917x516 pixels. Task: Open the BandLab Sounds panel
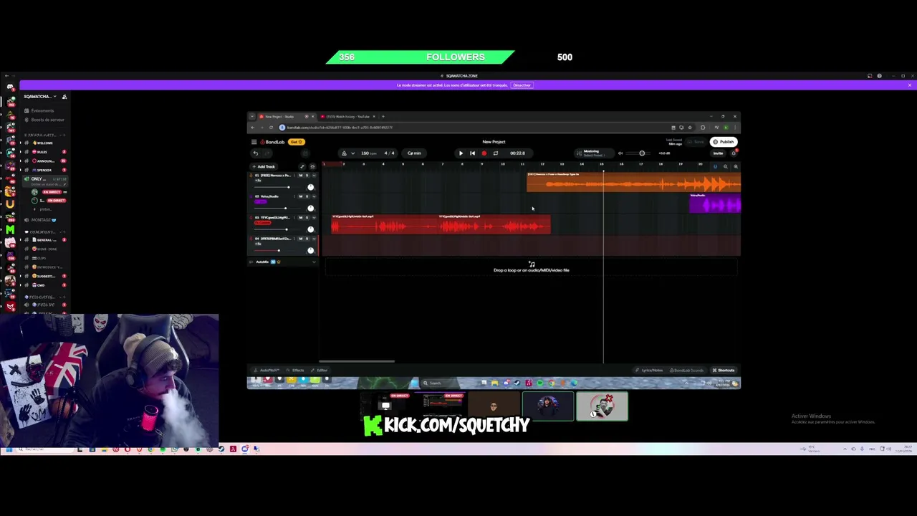click(686, 371)
